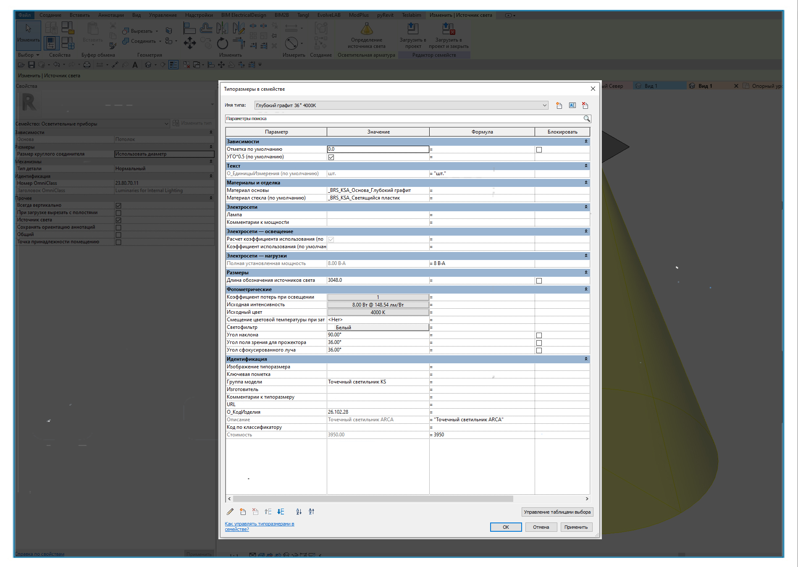Viewport: 798px width, 567px height.
Task: Delete the current type icon
Action: [585, 105]
